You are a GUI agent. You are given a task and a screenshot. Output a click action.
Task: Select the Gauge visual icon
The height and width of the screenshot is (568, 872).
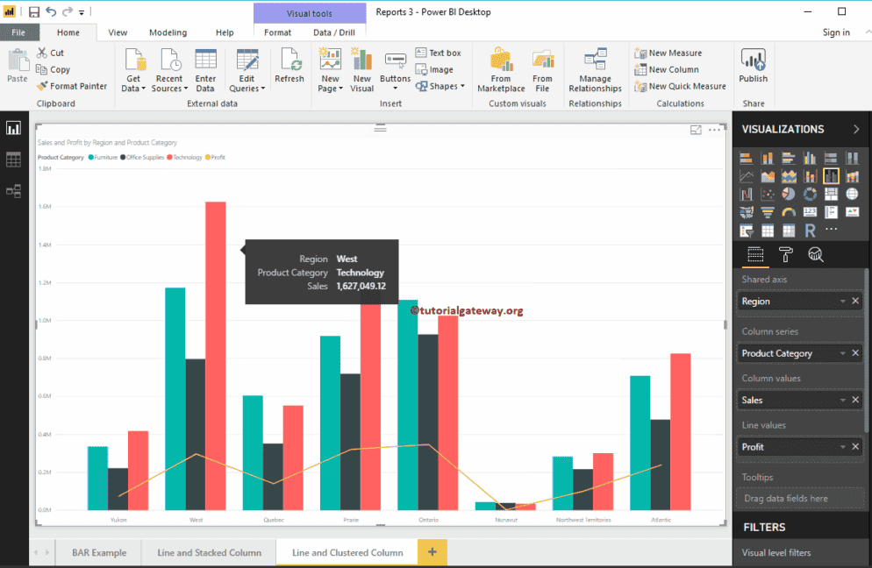(x=789, y=212)
